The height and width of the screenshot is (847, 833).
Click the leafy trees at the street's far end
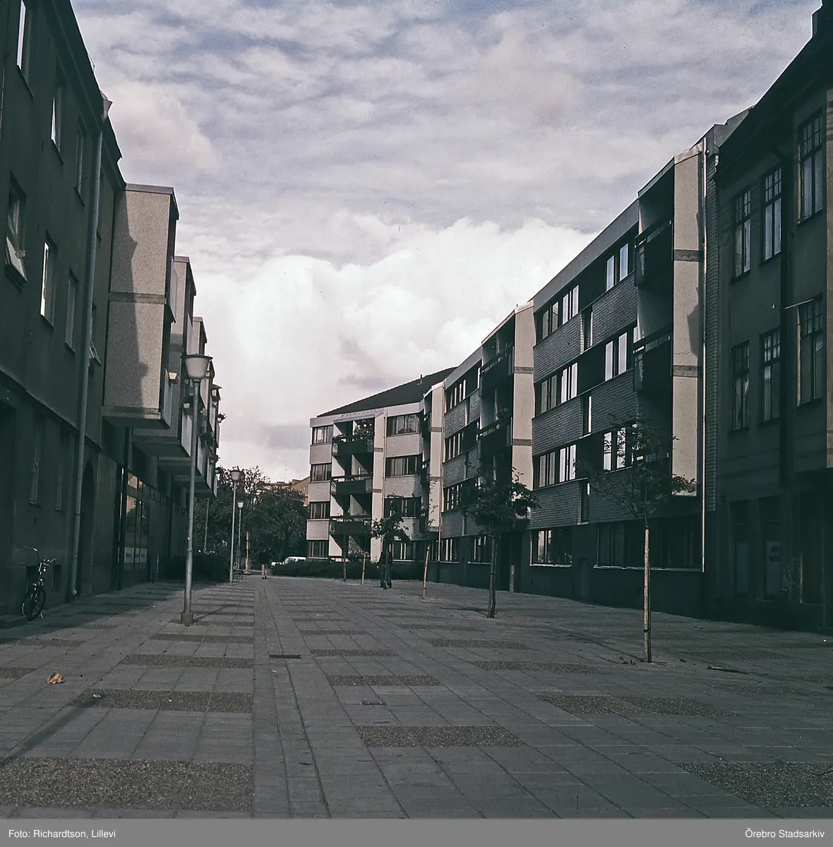272,515
